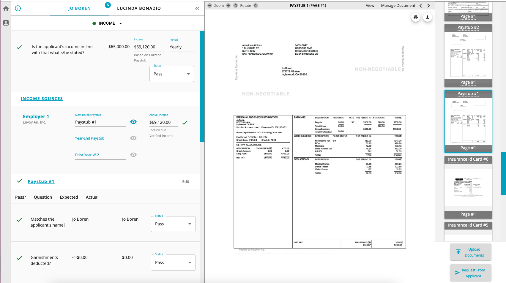
Task: Expand the INCOME section dropdown
Action: click(x=120, y=23)
